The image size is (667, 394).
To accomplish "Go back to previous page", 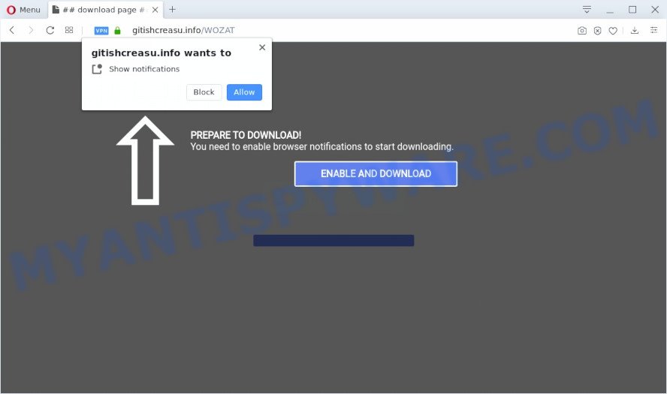I will 12,30.
